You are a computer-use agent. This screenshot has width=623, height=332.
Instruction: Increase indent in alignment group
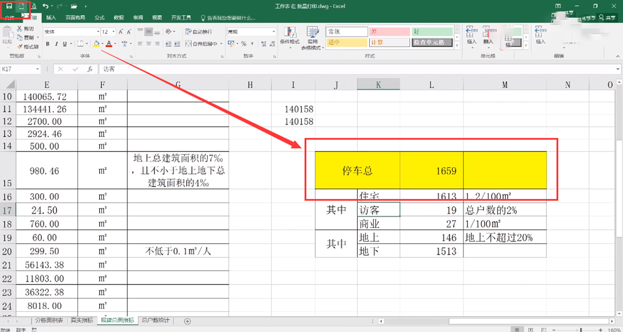point(177,44)
